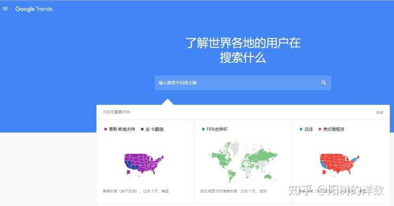This screenshot has height=206, width=394.
Task: Select the 泰勒·斯威夫特 legend label
Action: (x=122, y=129)
